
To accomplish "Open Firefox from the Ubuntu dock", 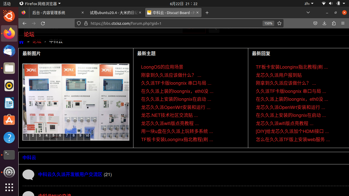I will click(9, 33).
